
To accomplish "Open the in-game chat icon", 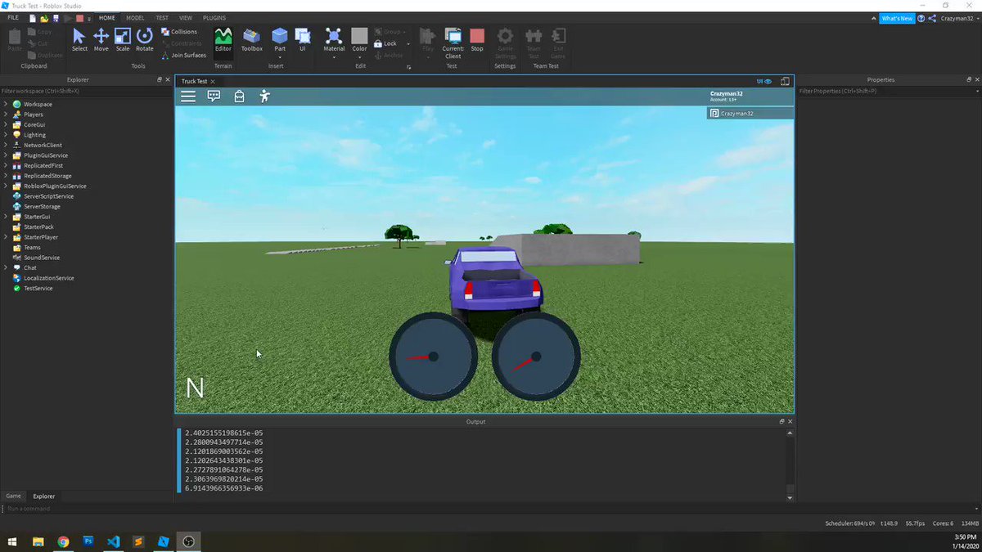I will click(x=214, y=96).
